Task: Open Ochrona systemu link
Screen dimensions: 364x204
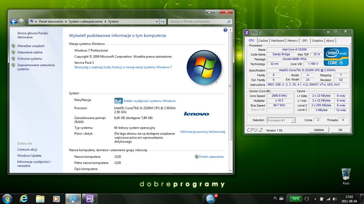Action: [30, 59]
